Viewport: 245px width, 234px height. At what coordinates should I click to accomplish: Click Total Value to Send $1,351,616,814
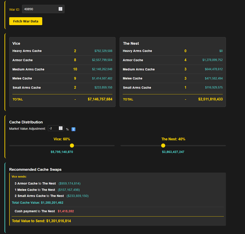(x=41, y=221)
